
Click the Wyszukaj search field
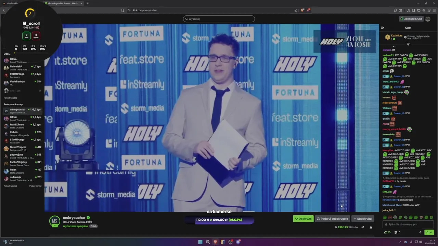coord(219,19)
